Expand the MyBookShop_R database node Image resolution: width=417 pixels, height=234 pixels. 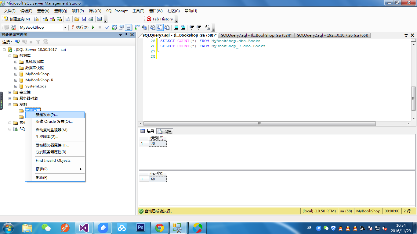coord(16,80)
